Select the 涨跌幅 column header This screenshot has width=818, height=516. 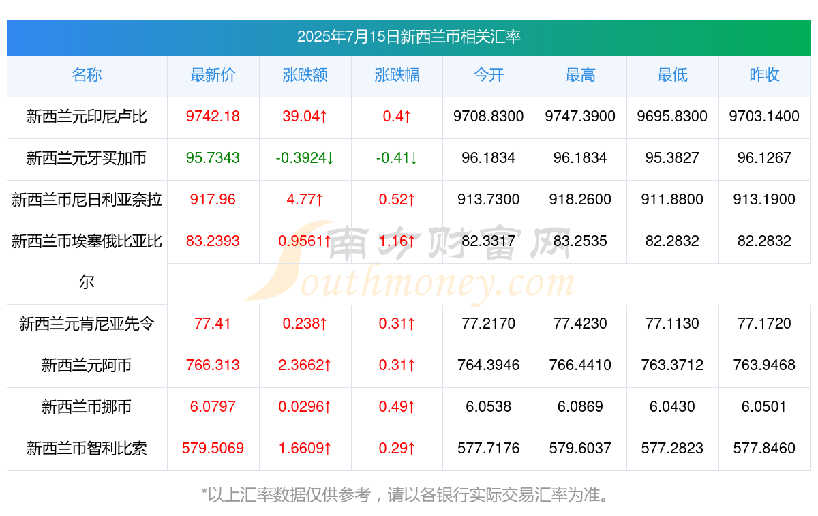(x=397, y=75)
